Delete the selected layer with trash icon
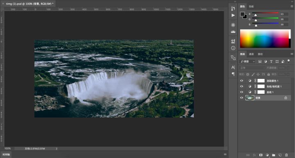 (286, 155)
